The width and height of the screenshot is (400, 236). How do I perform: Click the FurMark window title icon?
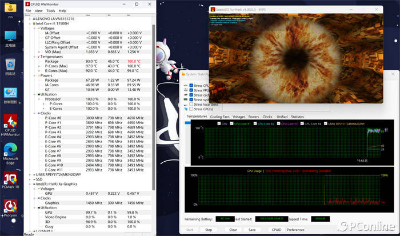point(213,10)
